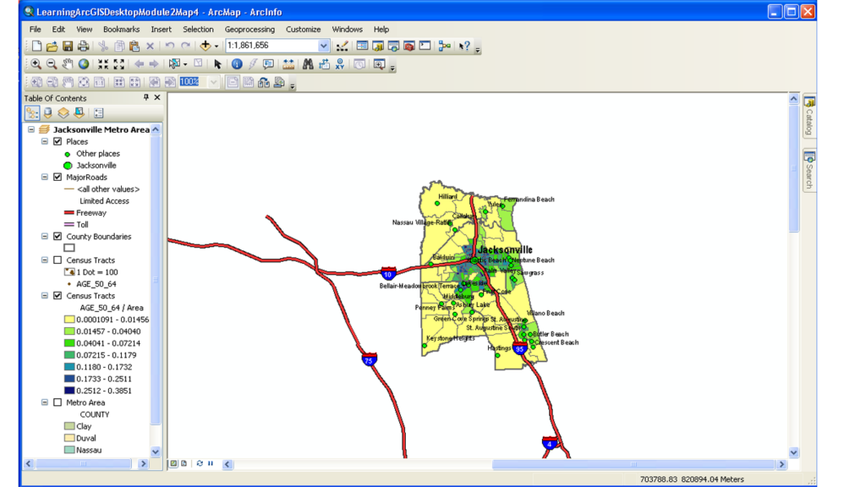Open the Catalog side tab
Image resolution: width=866 pixels, height=487 pixels.
tap(809, 117)
